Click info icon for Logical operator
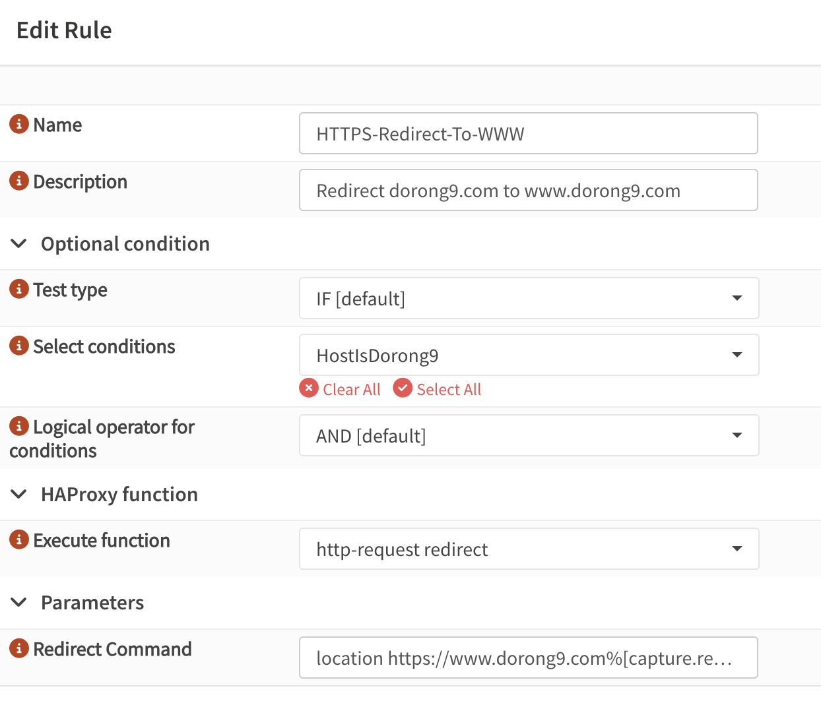The width and height of the screenshot is (821, 707). [19, 426]
